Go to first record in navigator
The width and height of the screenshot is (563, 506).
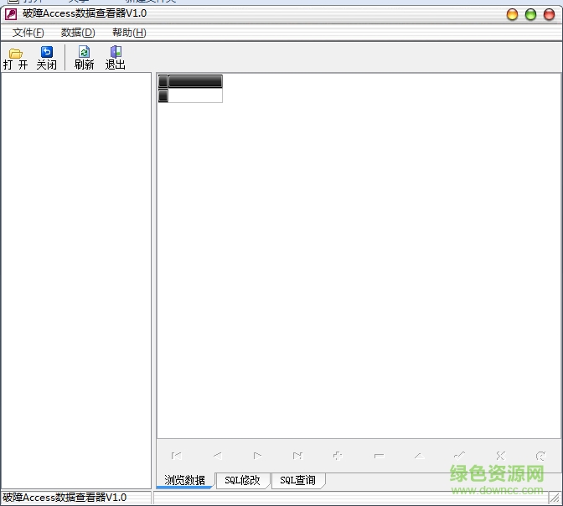click(177, 456)
